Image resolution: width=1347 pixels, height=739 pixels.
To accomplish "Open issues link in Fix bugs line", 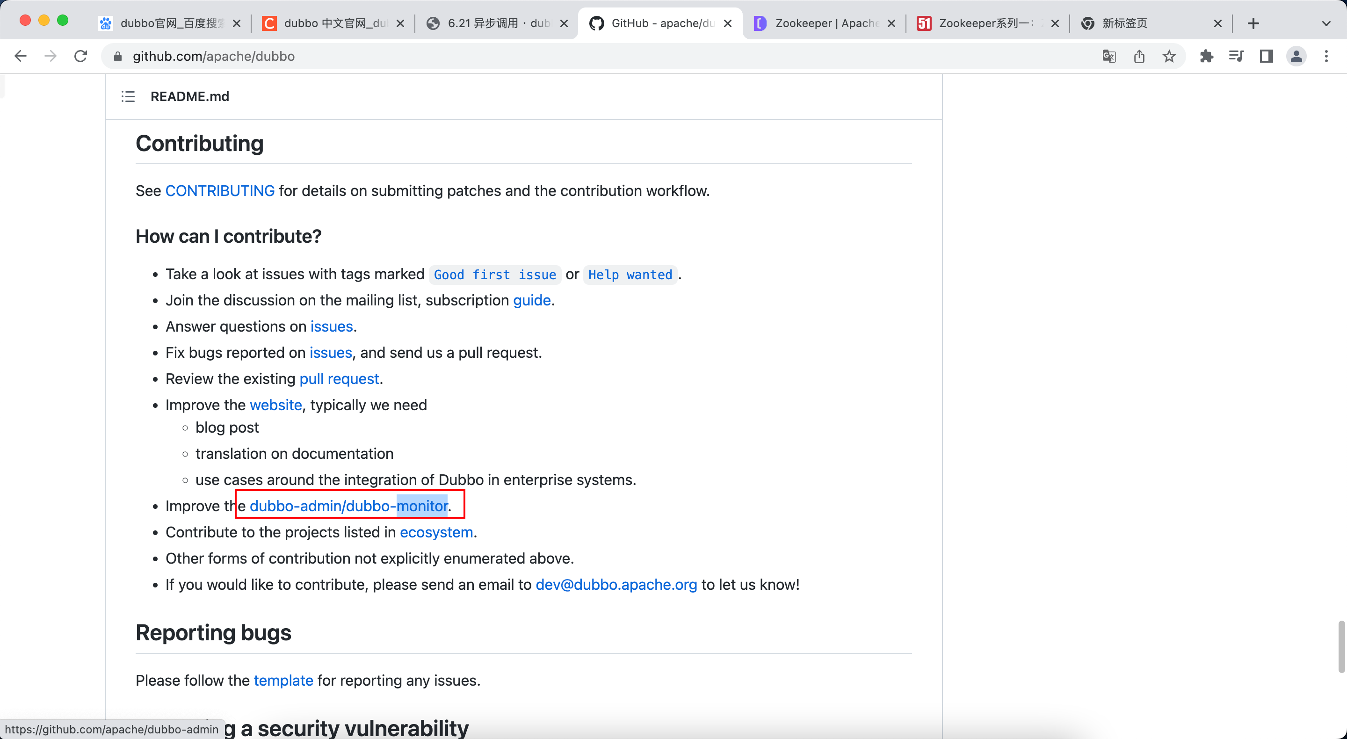I will pyautogui.click(x=331, y=353).
